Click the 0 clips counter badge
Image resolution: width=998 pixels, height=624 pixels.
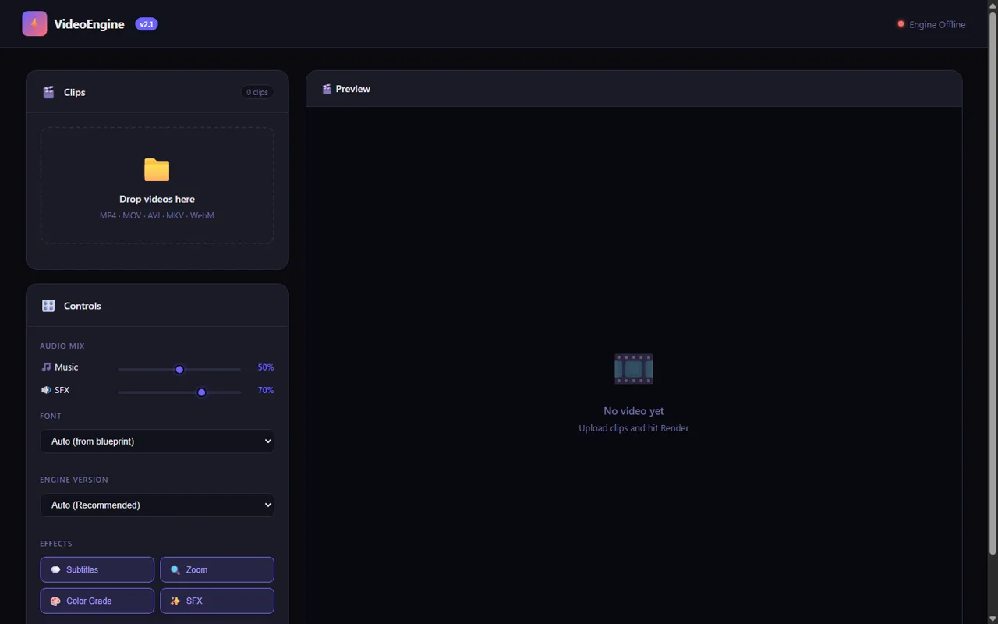(x=257, y=92)
